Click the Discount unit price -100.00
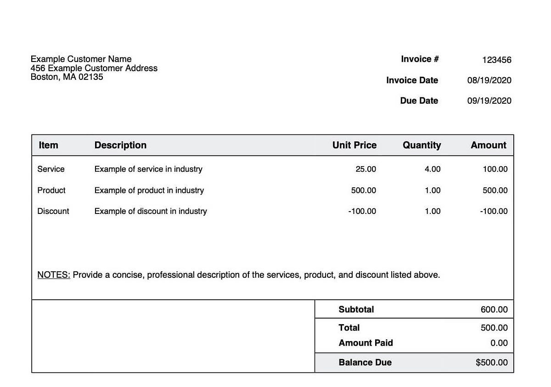Screen dimensions: 551x387 click(362, 211)
